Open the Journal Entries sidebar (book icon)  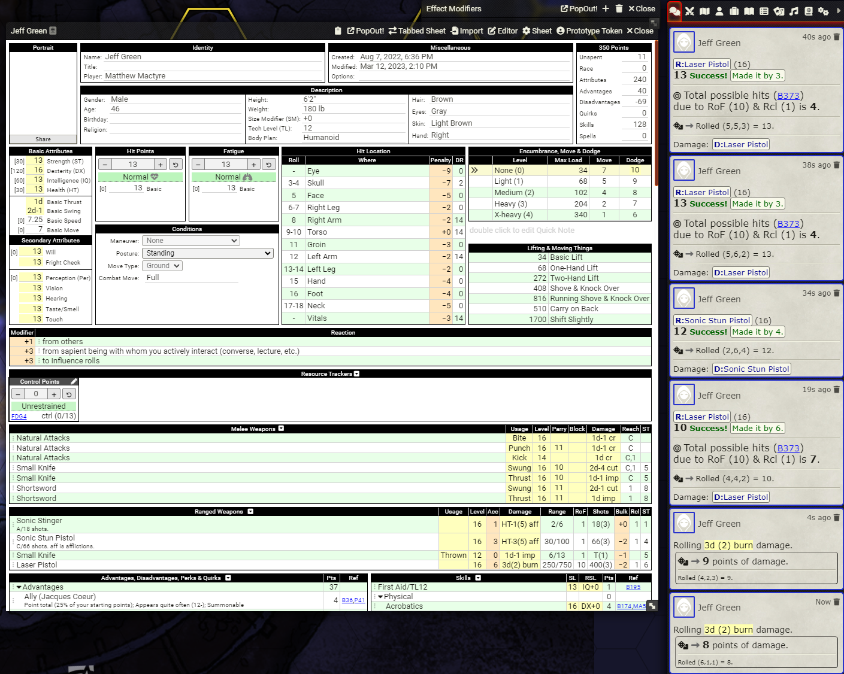pos(748,11)
